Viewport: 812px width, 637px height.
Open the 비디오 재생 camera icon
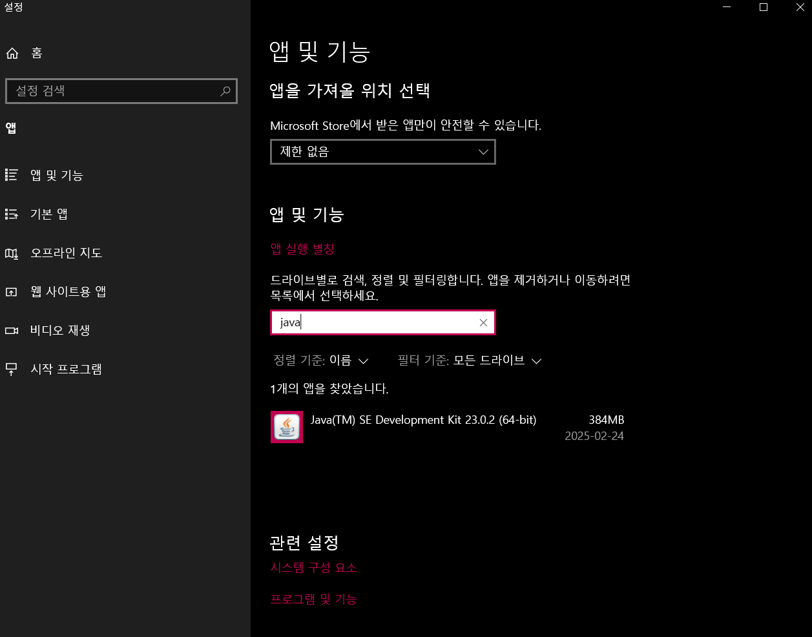point(12,331)
